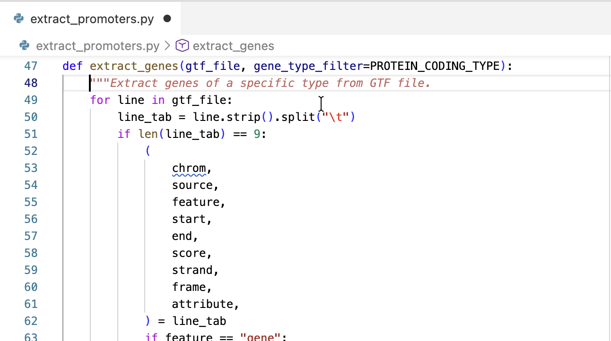Viewport: 611px width, 341px height.
Task: Click the breadcrumb chevron separator
Action: [167, 46]
